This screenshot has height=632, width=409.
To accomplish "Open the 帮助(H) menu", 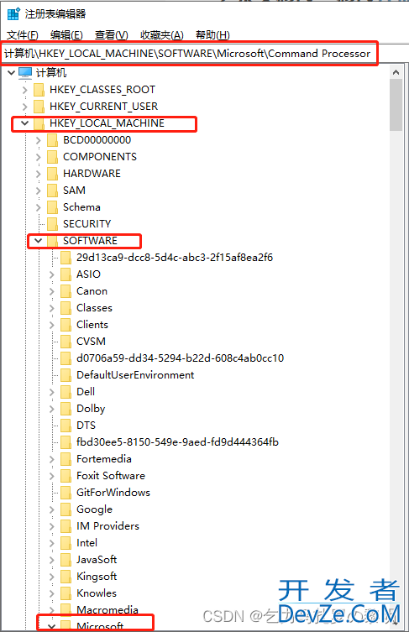I will coord(212,35).
